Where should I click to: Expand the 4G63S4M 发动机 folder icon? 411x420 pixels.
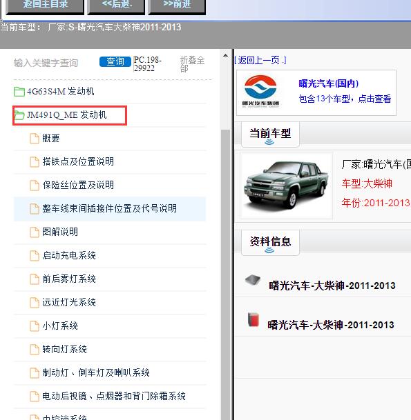(x=19, y=92)
